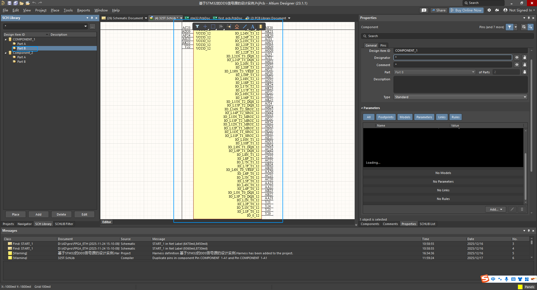Image resolution: width=537 pixels, height=290 pixels.
Task: Click the notifications disabled icon
Action: 497,10
